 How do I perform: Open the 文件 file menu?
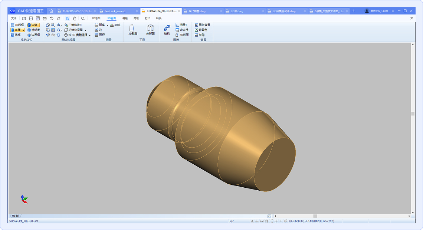pos(14,18)
